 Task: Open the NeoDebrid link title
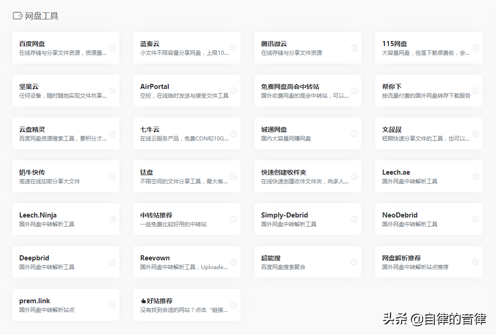(x=400, y=215)
